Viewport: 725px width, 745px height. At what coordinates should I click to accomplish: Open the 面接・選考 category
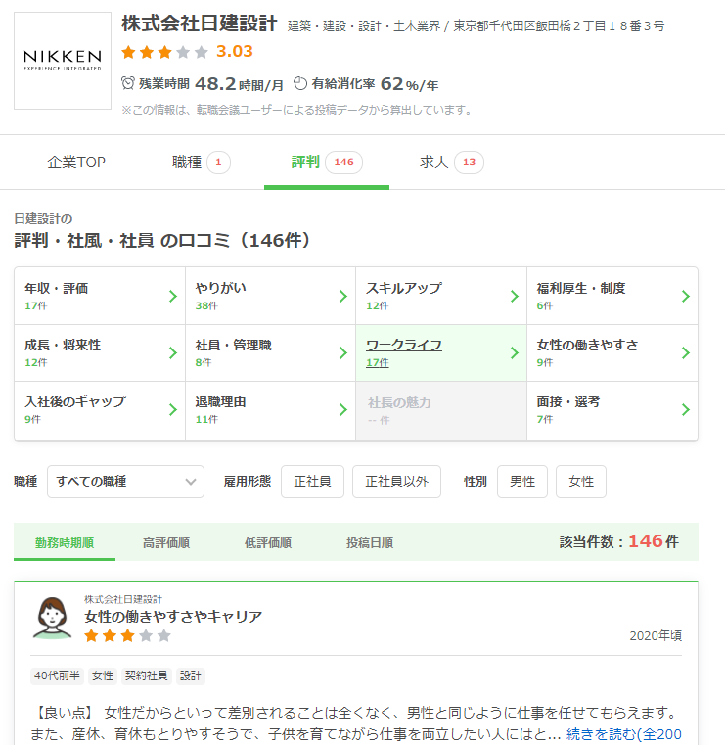click(612, 410)
